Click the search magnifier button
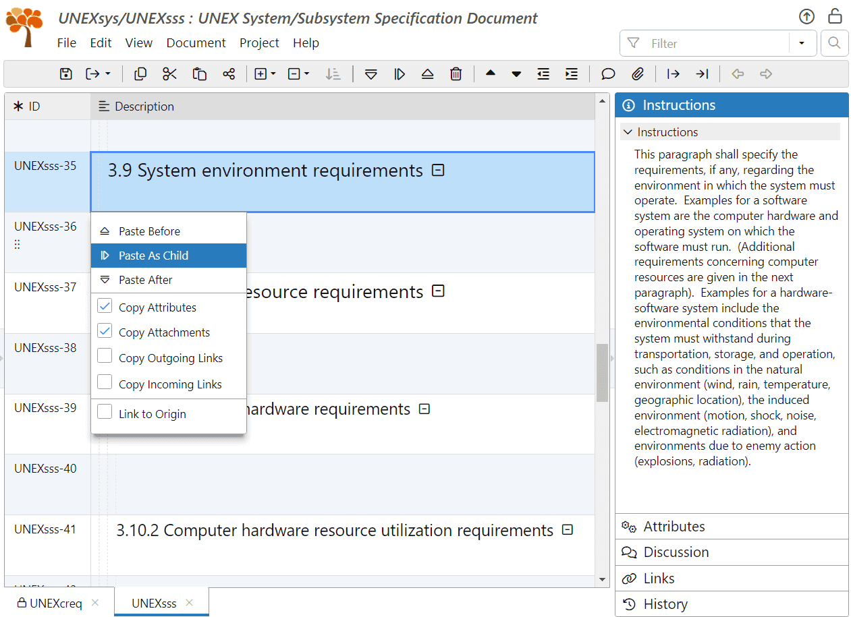Screen dimensions: 851x617 [x=834, y=43]
